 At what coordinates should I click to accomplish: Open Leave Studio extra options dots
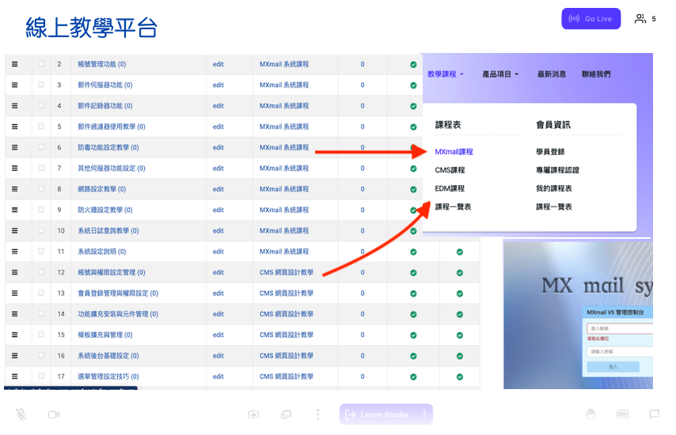(424, 414)
